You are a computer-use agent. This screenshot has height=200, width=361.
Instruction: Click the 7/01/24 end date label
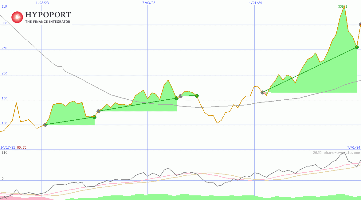point(354,147)
